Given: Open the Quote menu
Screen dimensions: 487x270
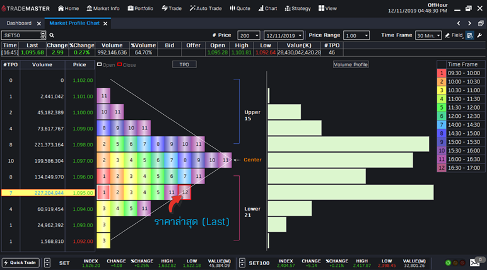Looking at the screenshot, I should (x=240, y=8).
